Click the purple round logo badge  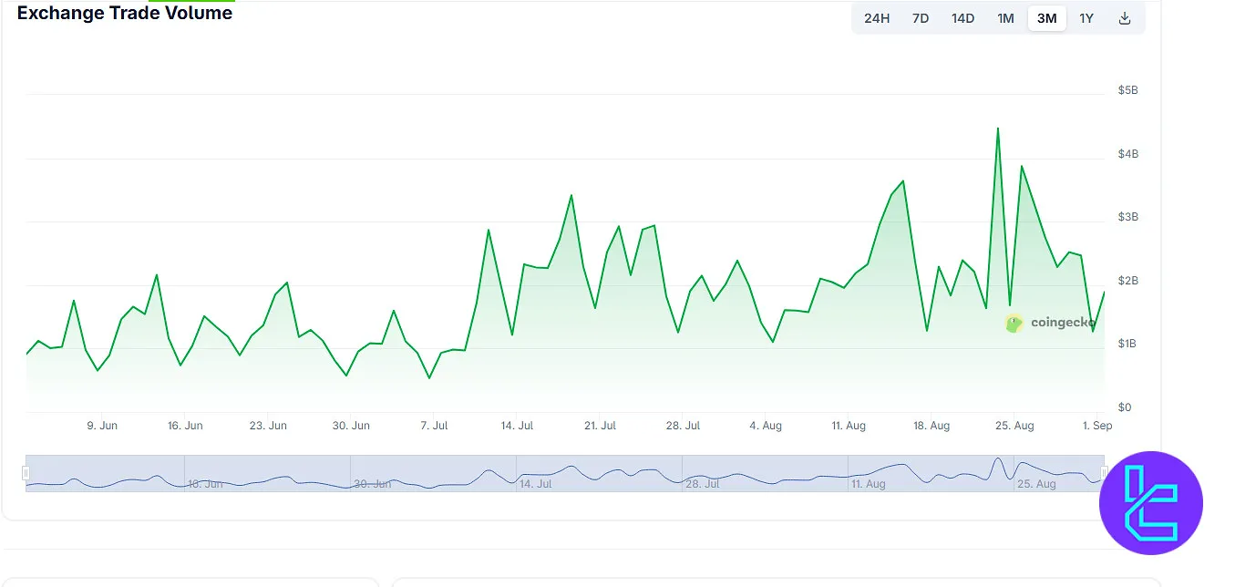(1151, 503)
